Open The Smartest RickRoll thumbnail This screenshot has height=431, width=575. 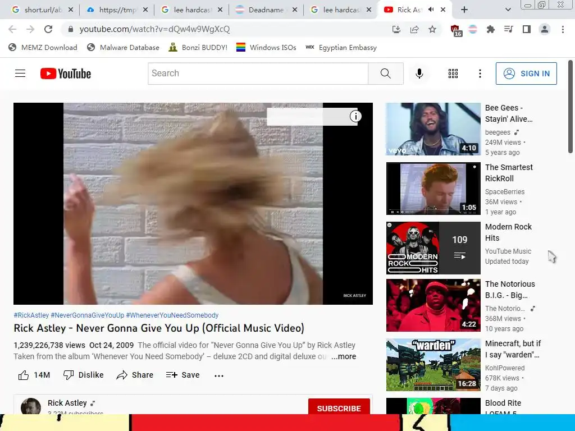click(x=433, y=189)
